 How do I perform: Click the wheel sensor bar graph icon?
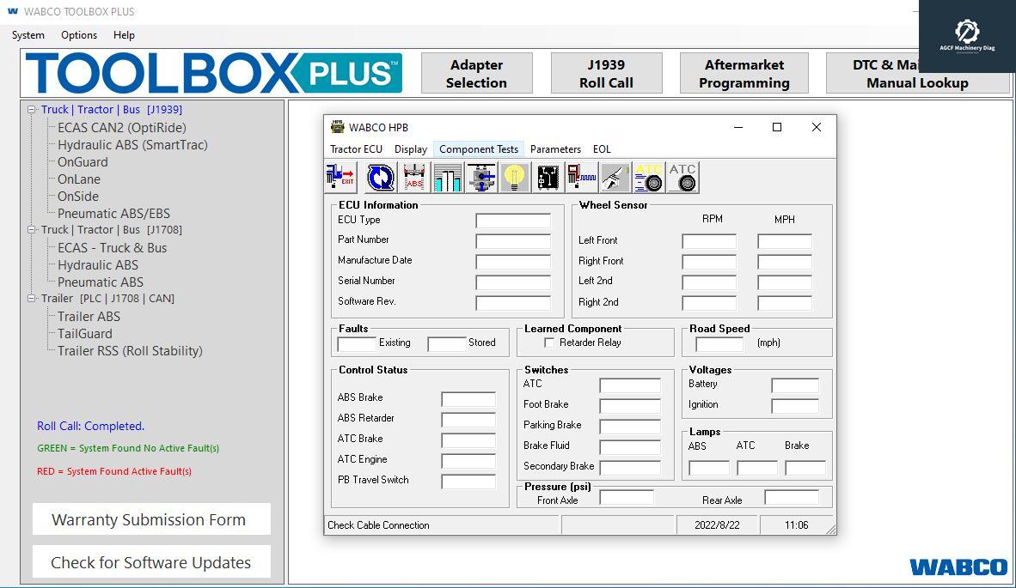tap(446, 177)
